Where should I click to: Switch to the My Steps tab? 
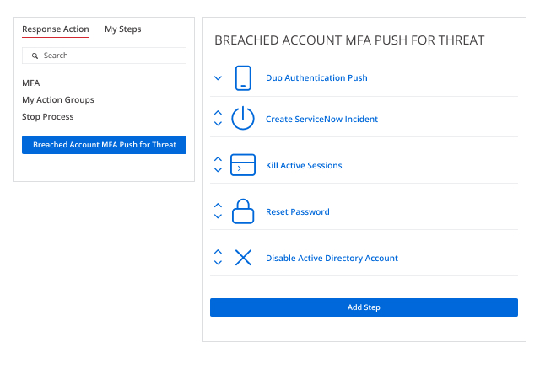123,29
